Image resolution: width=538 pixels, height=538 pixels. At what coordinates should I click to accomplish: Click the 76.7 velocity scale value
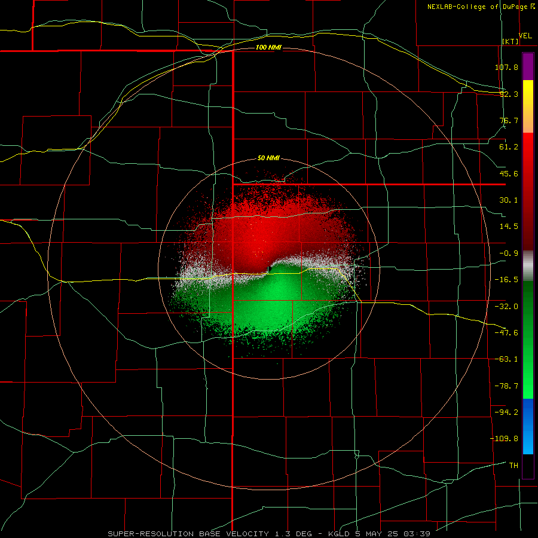pyautogui.click(x=509, y=120)
